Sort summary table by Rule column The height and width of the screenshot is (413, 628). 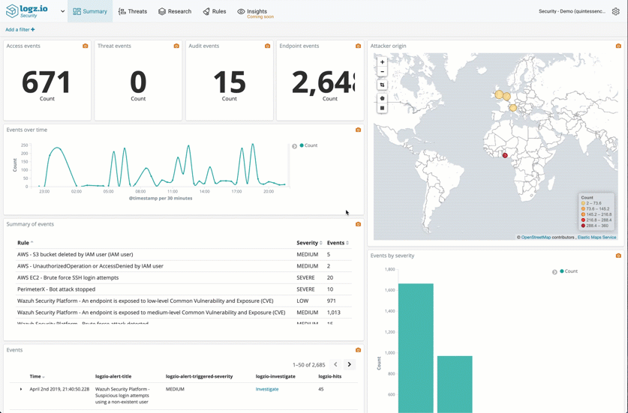point(25,243)
